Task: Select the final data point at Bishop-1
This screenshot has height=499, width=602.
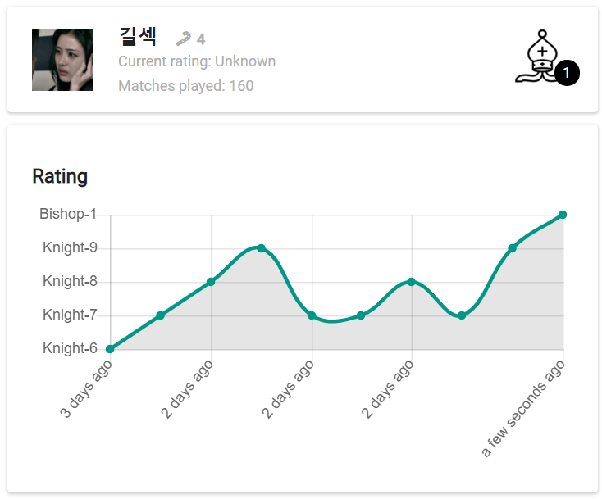Action: coord(563,215)
